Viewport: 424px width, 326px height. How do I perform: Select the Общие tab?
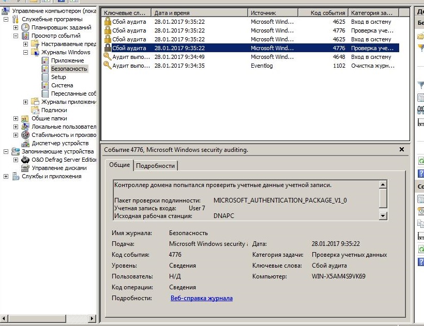(119, 165)
